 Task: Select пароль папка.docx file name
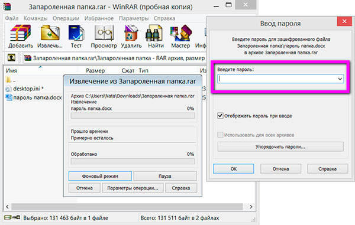tap(37, 97)
